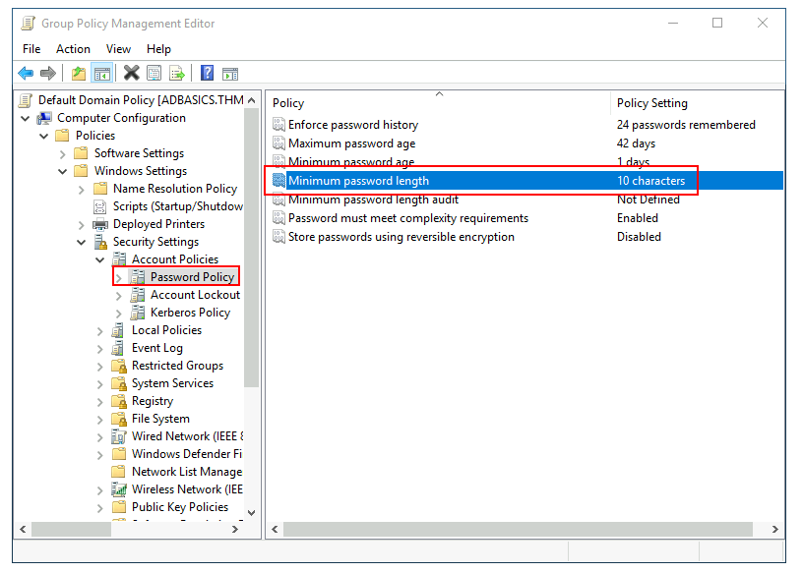Expand the Local Policies node
803x573 pixels.
tap(100, 330)
